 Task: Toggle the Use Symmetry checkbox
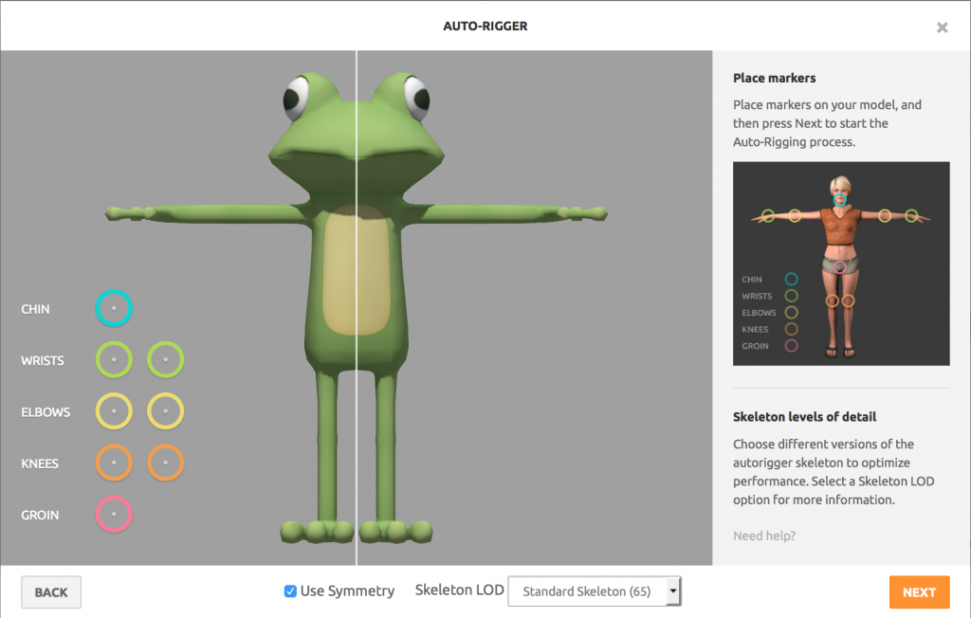pyautogui.click(x=290, y=591)
